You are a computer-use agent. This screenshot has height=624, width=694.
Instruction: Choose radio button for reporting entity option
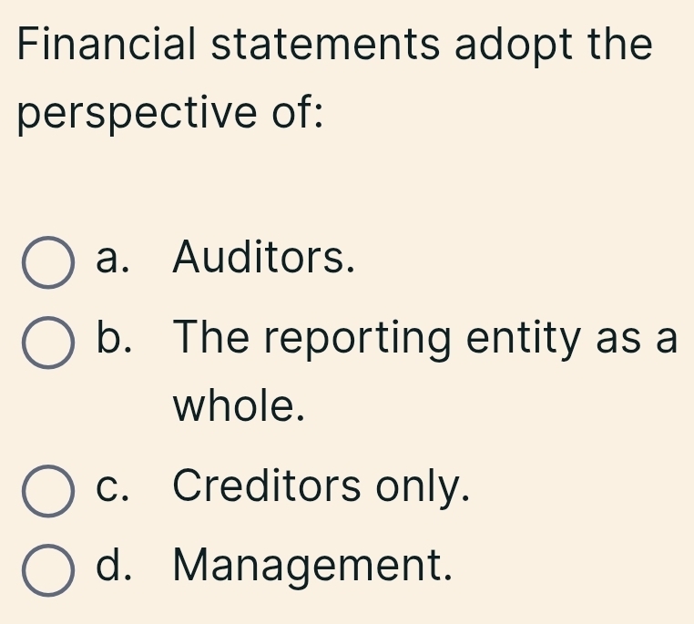(x=47, y=343)
